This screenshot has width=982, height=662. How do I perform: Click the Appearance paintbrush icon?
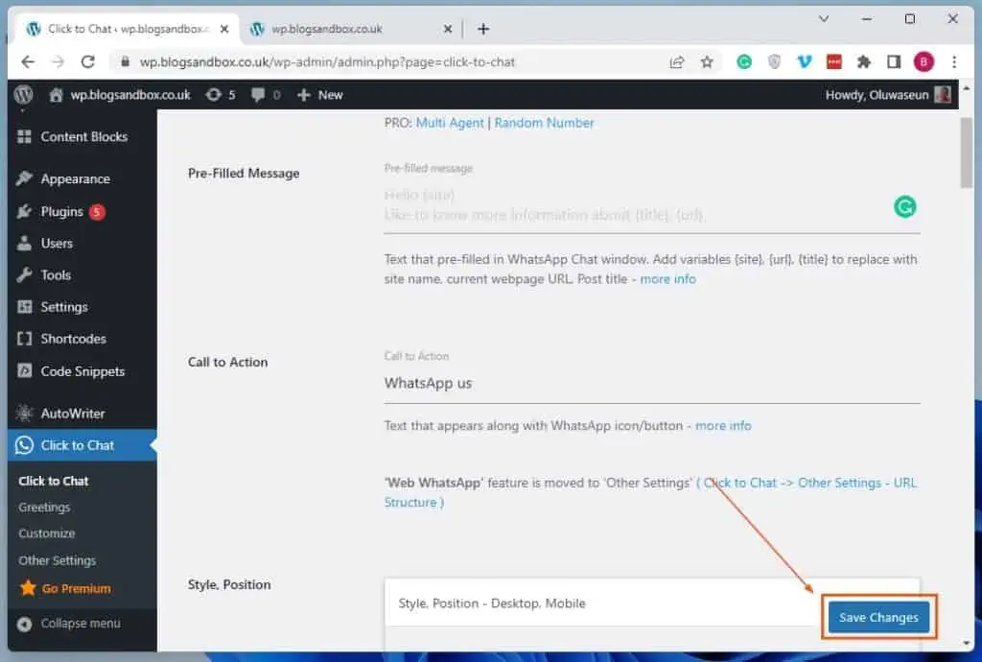pos(27,178)
